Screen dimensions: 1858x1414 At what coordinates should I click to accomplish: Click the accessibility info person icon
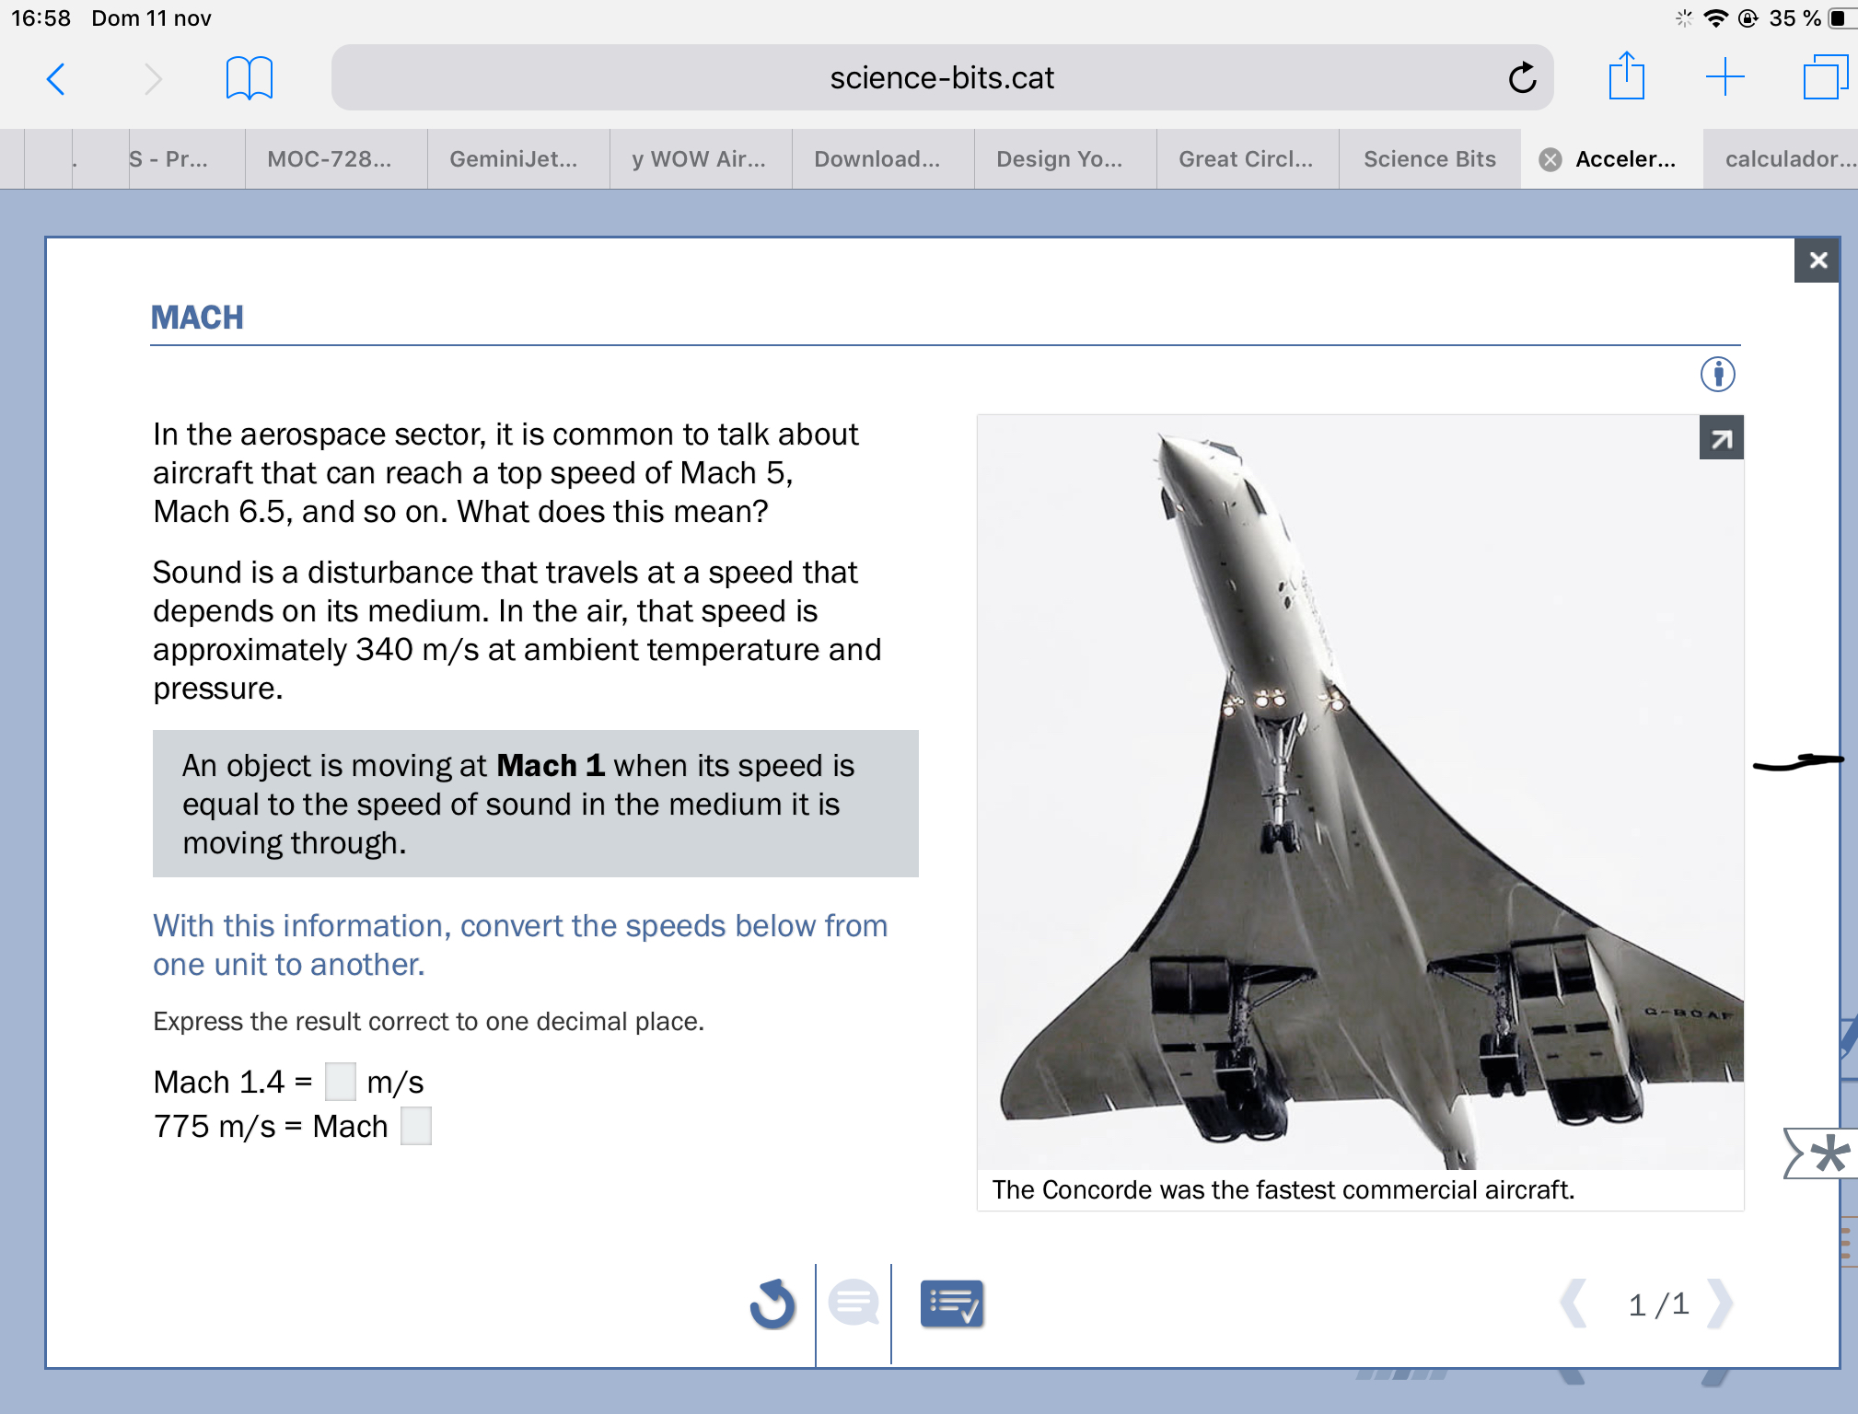[1717, 375]
